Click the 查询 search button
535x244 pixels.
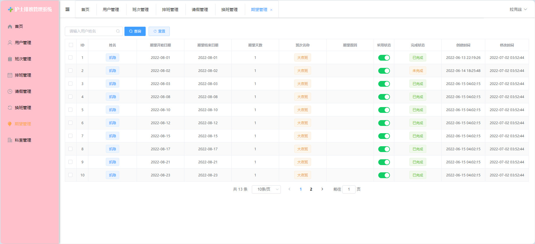[135, 31]
